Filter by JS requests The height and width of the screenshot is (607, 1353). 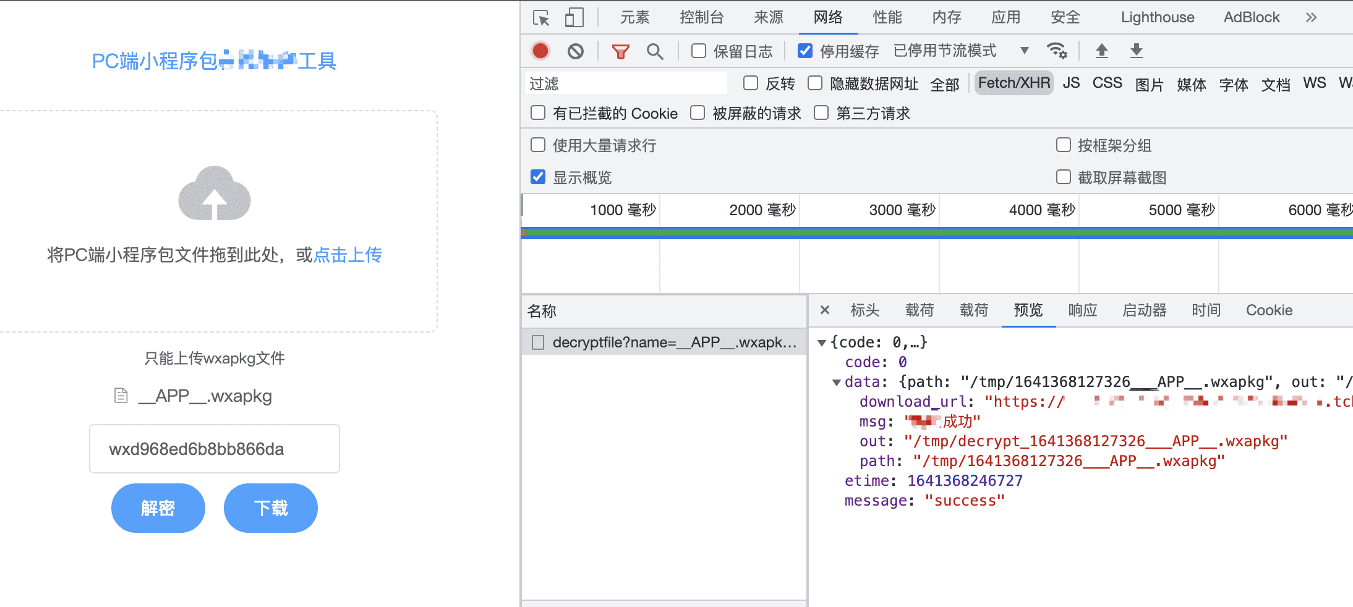point(1071,83)
